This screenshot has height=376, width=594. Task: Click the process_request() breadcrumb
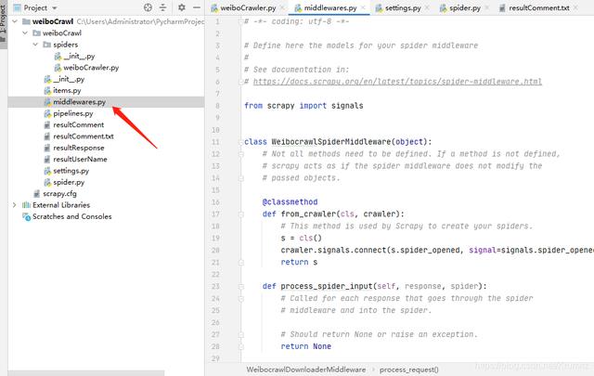coord(408,369)
